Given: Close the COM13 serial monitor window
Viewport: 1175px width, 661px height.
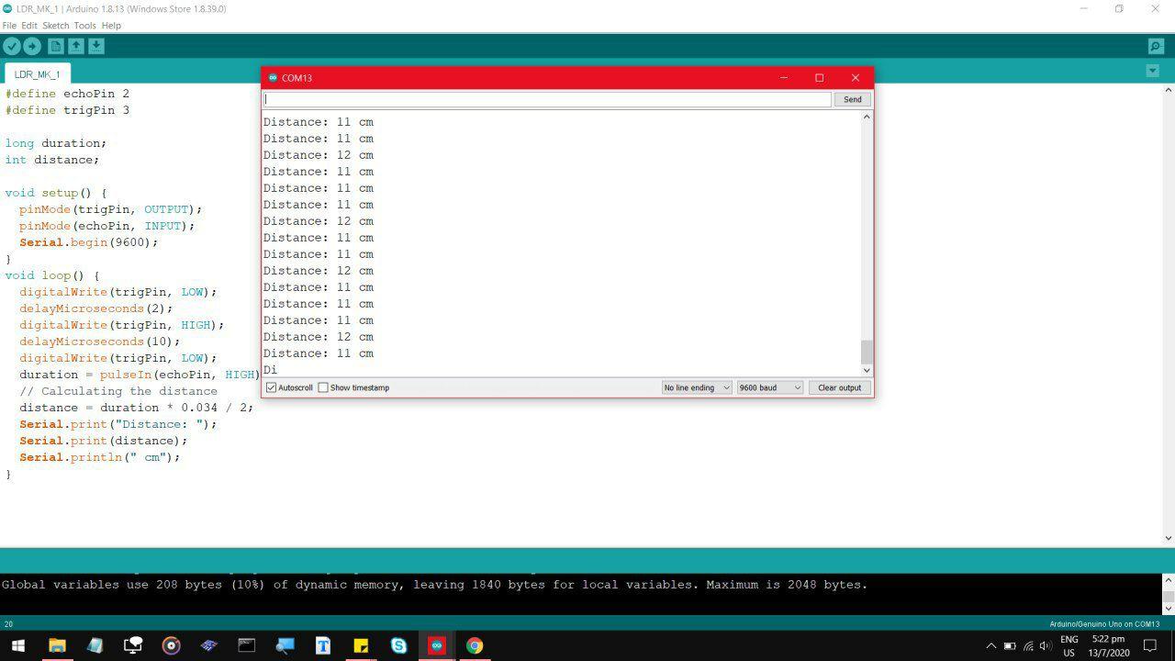Looking at the screenshot, I should tap(856, 78).
